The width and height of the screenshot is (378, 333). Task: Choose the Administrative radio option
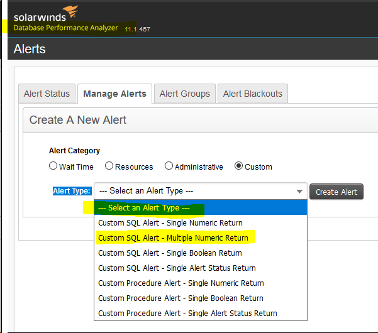click(x=169, y=166)
